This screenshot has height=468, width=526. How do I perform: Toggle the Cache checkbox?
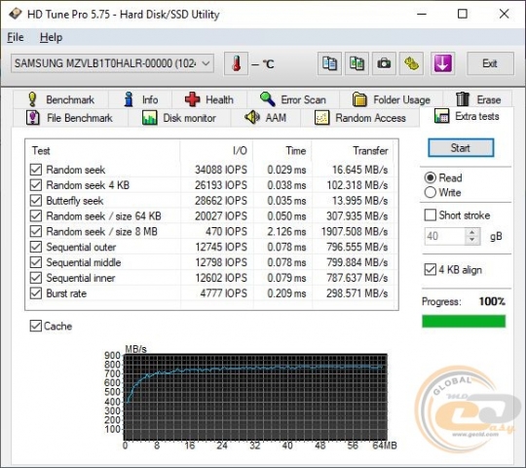pos(36,326)
